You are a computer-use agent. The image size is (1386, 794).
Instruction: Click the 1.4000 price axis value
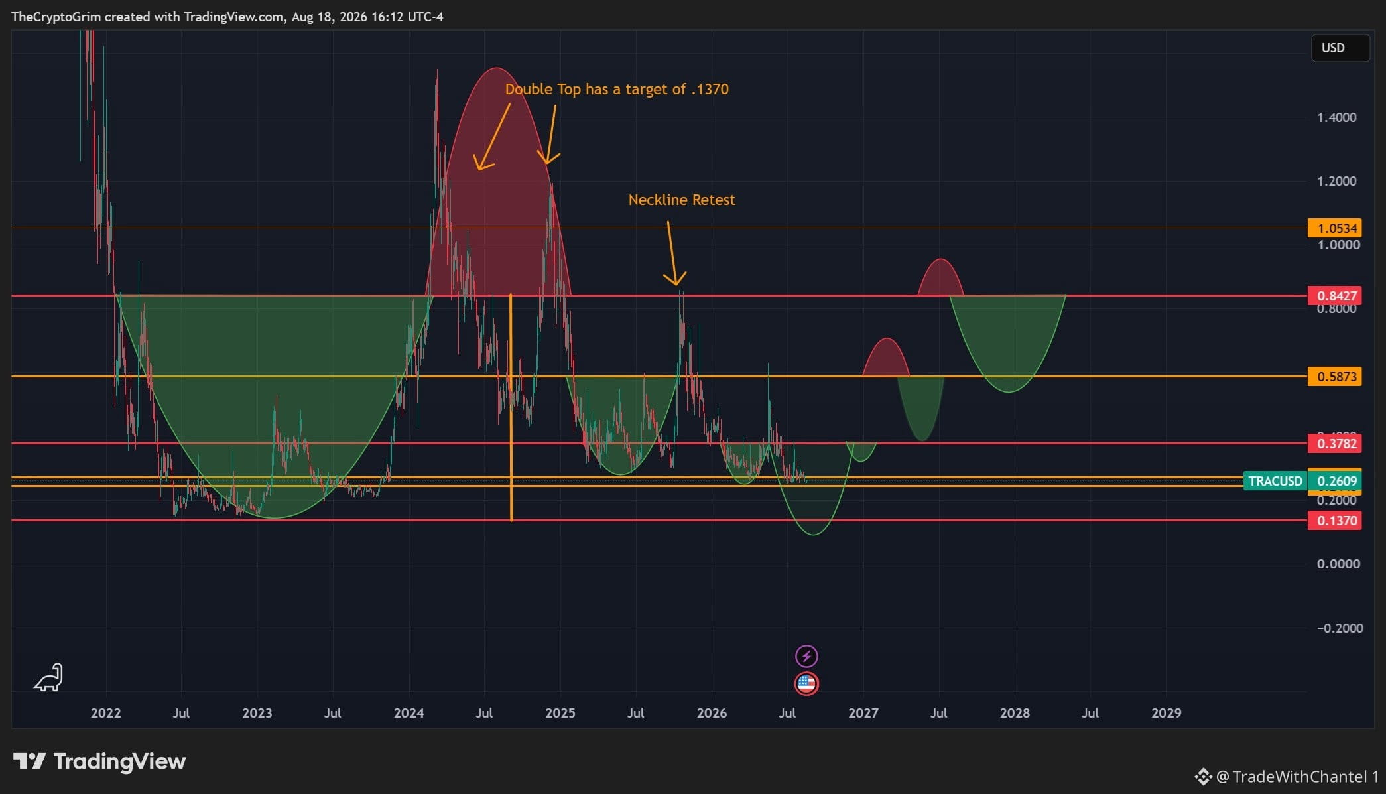point(1336,117)
